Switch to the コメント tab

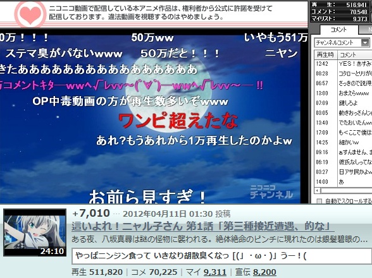[x=339, y=30]
